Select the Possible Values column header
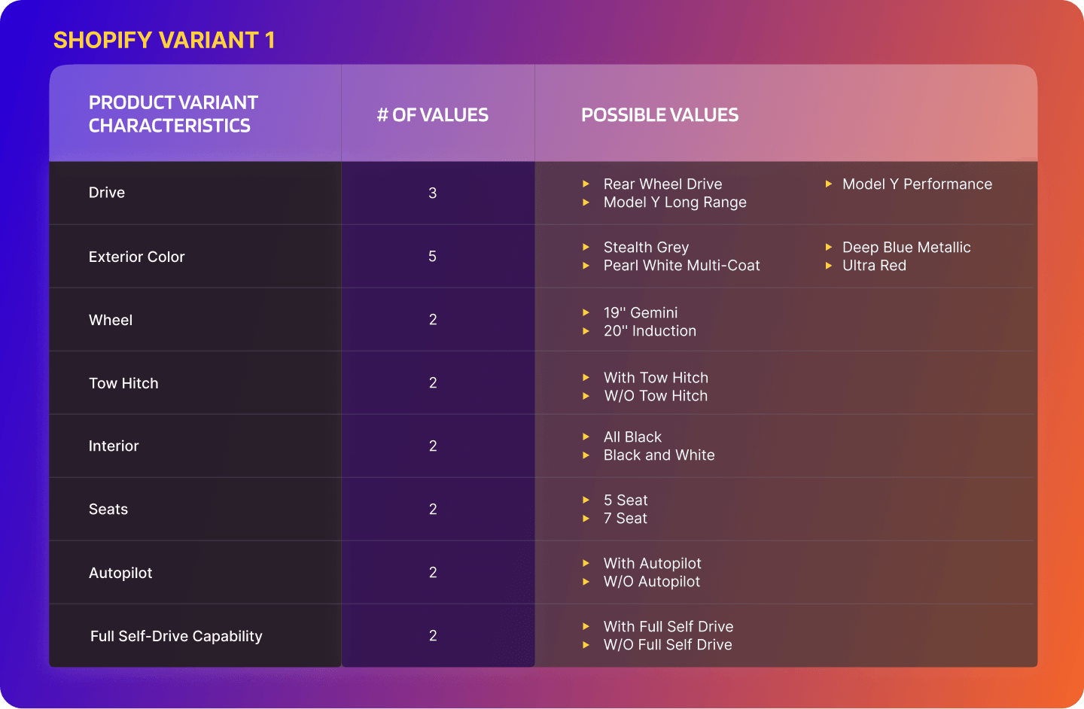Viewport: 1084px width, 709px height. 659,115
